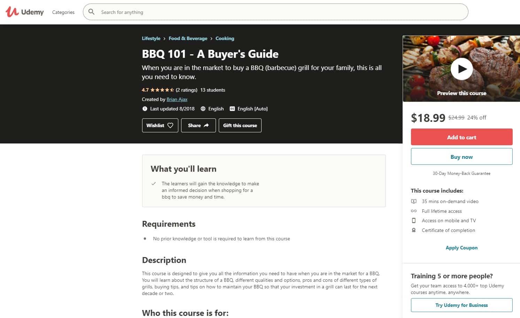Click the Requirements heading
Screen dimensions: 520x318
[x=169, y=224]
